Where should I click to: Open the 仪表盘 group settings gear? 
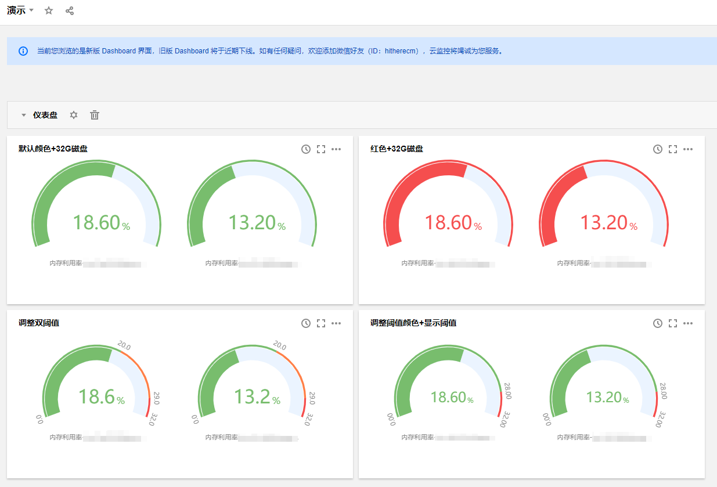[x=74, y=115]
